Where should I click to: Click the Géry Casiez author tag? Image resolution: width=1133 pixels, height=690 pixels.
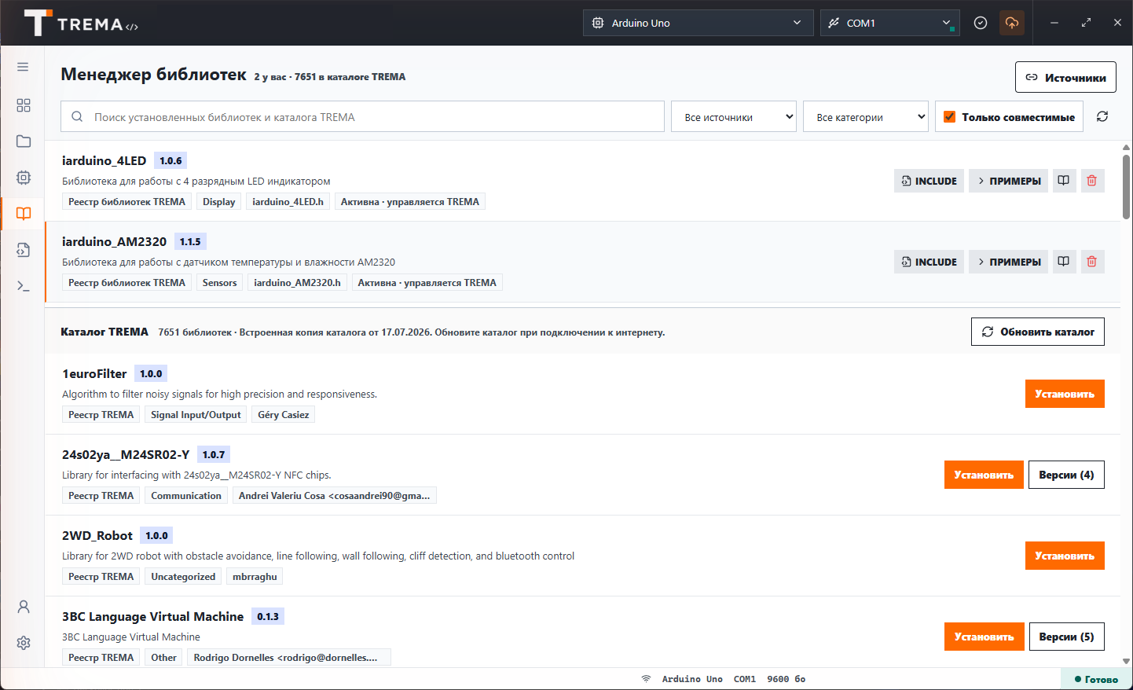click(284, 415)
